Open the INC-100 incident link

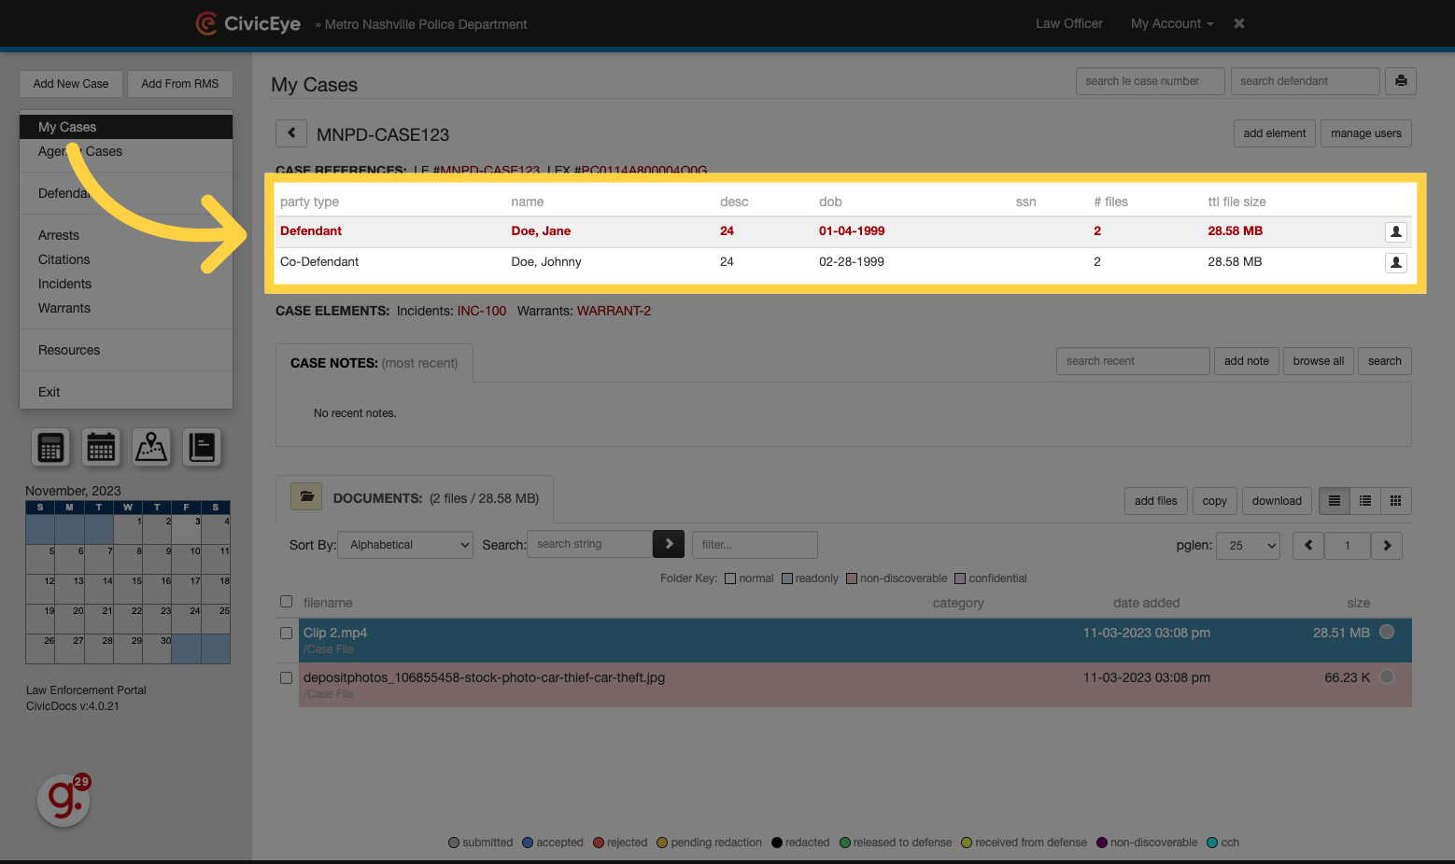tap(482, 311)
